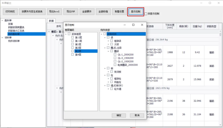Screen dimensions: 223x128
Task: Click the data table vertical scrollbar
Action: pos(220,78)
